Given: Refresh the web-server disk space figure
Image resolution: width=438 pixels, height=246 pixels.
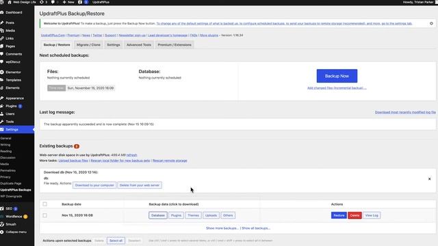Looking at the screenshot, I should (131, 155).
